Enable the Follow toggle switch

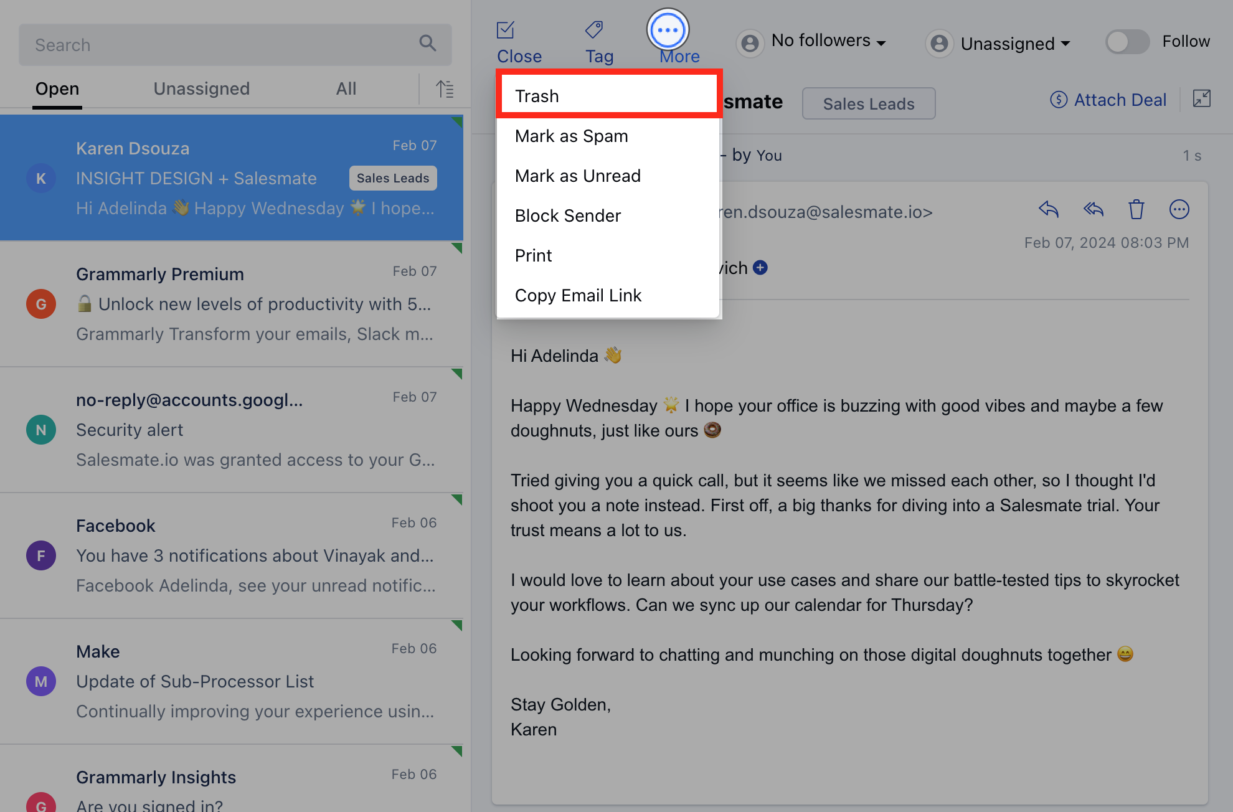tap(1127, 42)
